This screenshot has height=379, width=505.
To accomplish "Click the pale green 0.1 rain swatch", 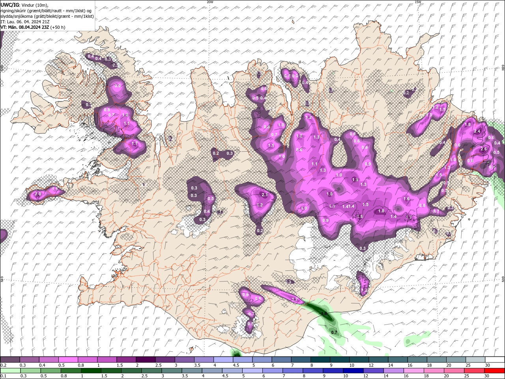I will pos(11,370).
